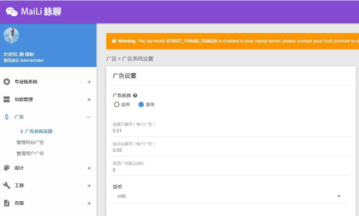Click the 广告系统设置 sidebar link

coord(38,131)
